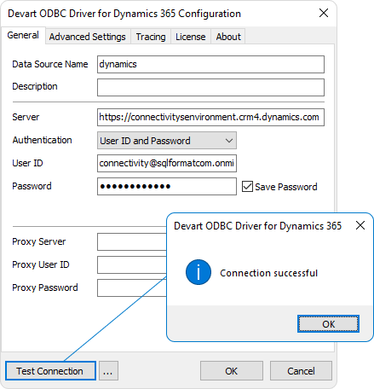Click the Server URL field

[210, 117]
